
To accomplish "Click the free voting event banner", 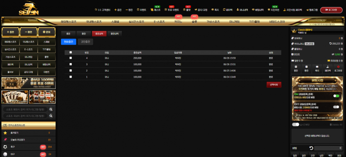I will coord(29,83).
